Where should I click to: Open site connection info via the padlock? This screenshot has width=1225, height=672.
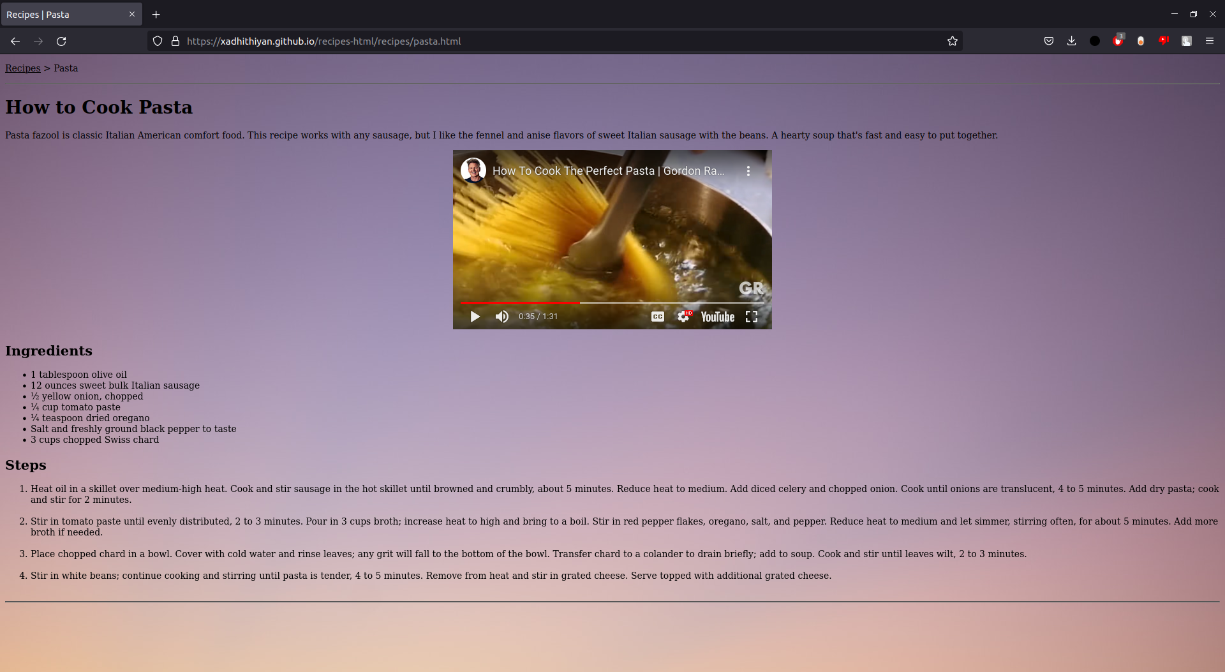click(175, 40)
